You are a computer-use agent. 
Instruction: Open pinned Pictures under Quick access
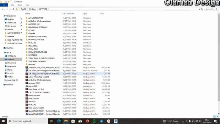coord(10,30)
